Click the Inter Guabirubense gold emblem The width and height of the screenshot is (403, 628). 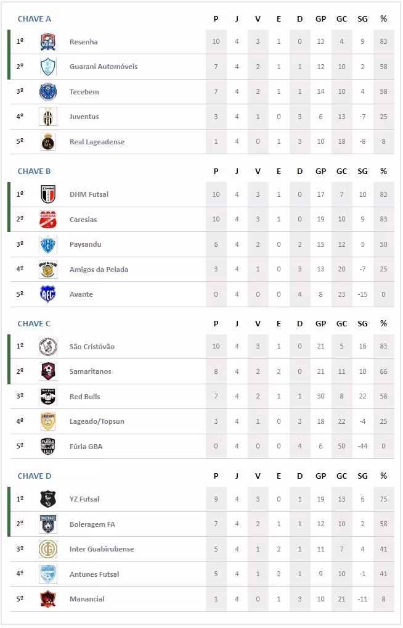tap(47, 549)
